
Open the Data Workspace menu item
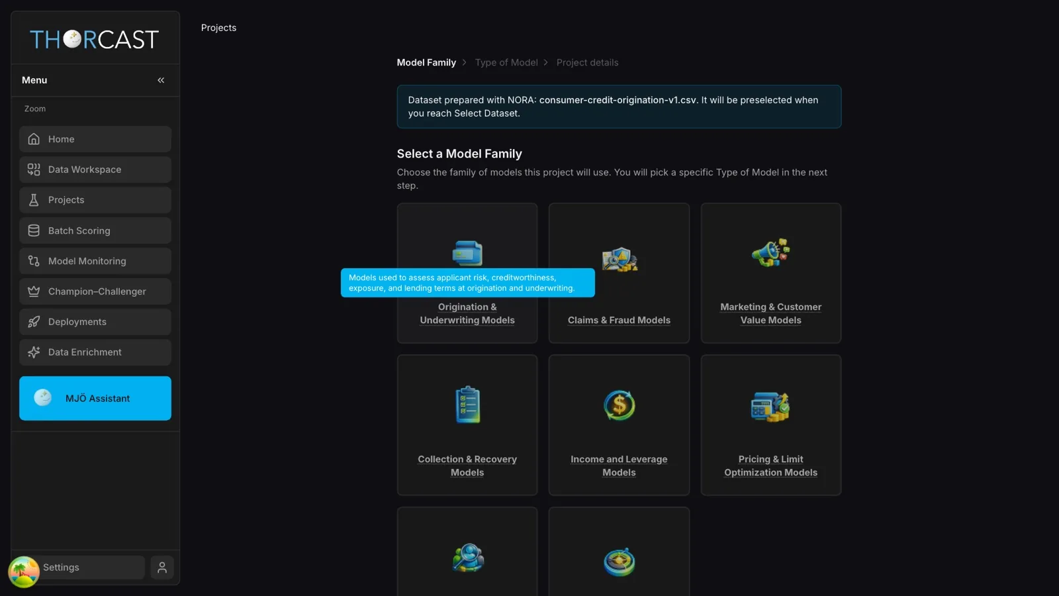tap(95, 170)
